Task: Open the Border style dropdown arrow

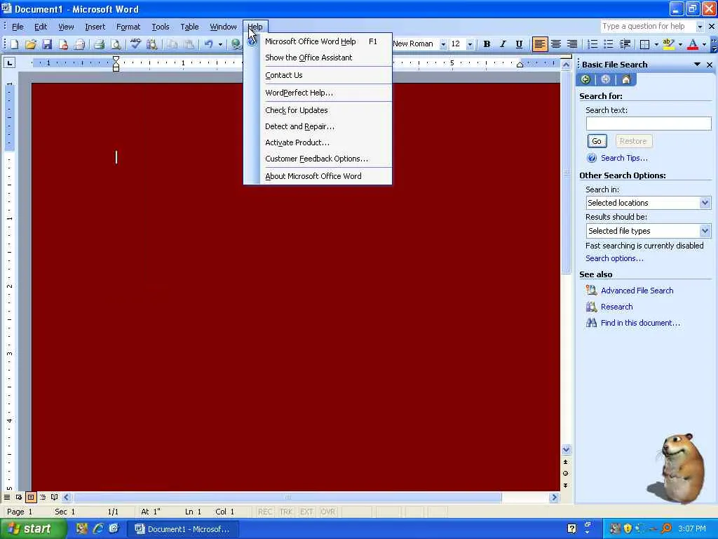Action: [656, 44]
